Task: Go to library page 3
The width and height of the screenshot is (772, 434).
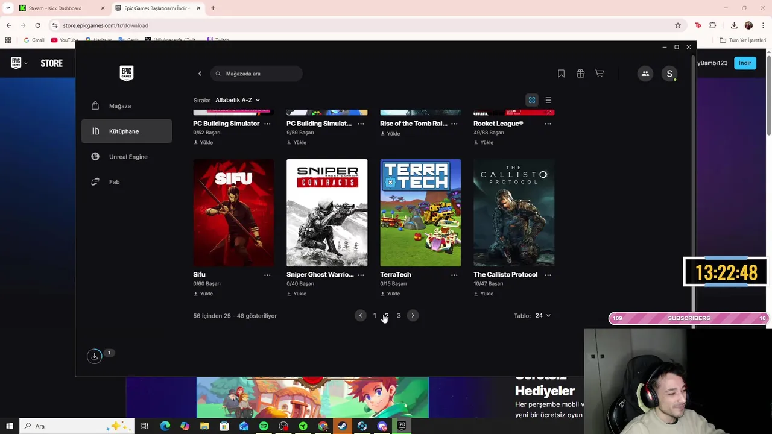Action: pyautogui.click(x=399, y=316)
